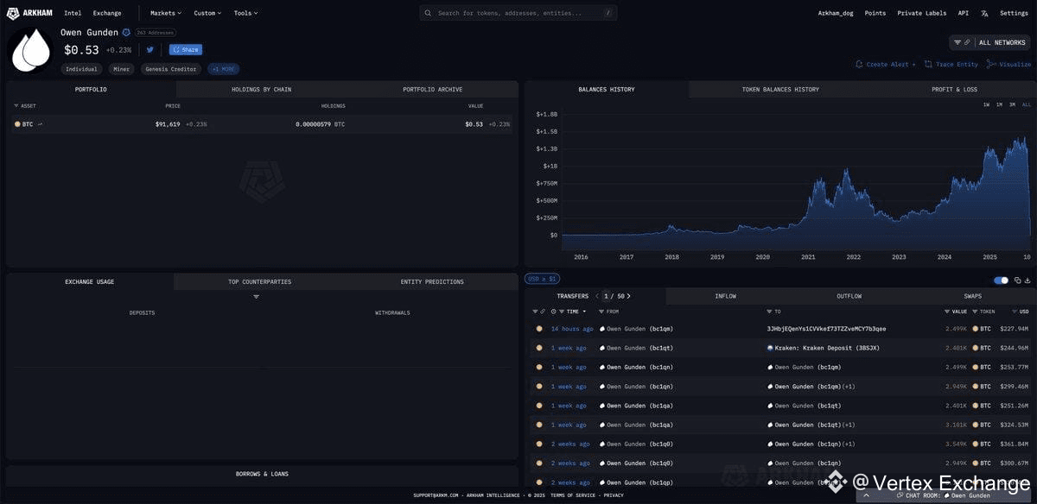Switch to Holdings By Chain tab
1037x504 pixels.
pyautogui.click(x=261, y=89)
